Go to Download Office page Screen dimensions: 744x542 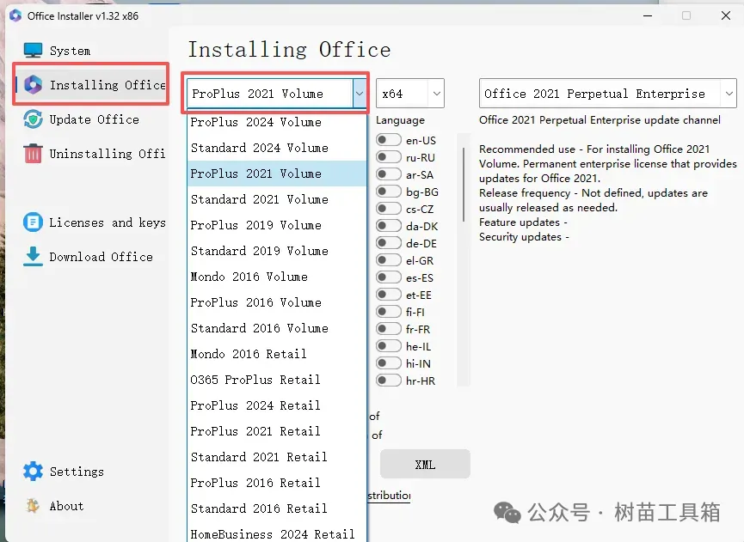click(x=101, y=257)
